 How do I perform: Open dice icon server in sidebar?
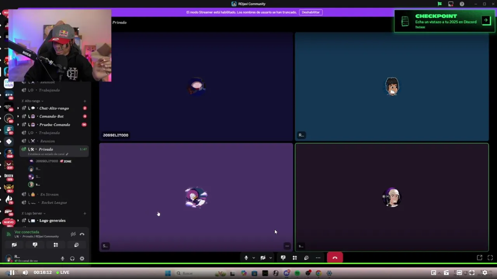pyautogui.click(x=9, y=141)
